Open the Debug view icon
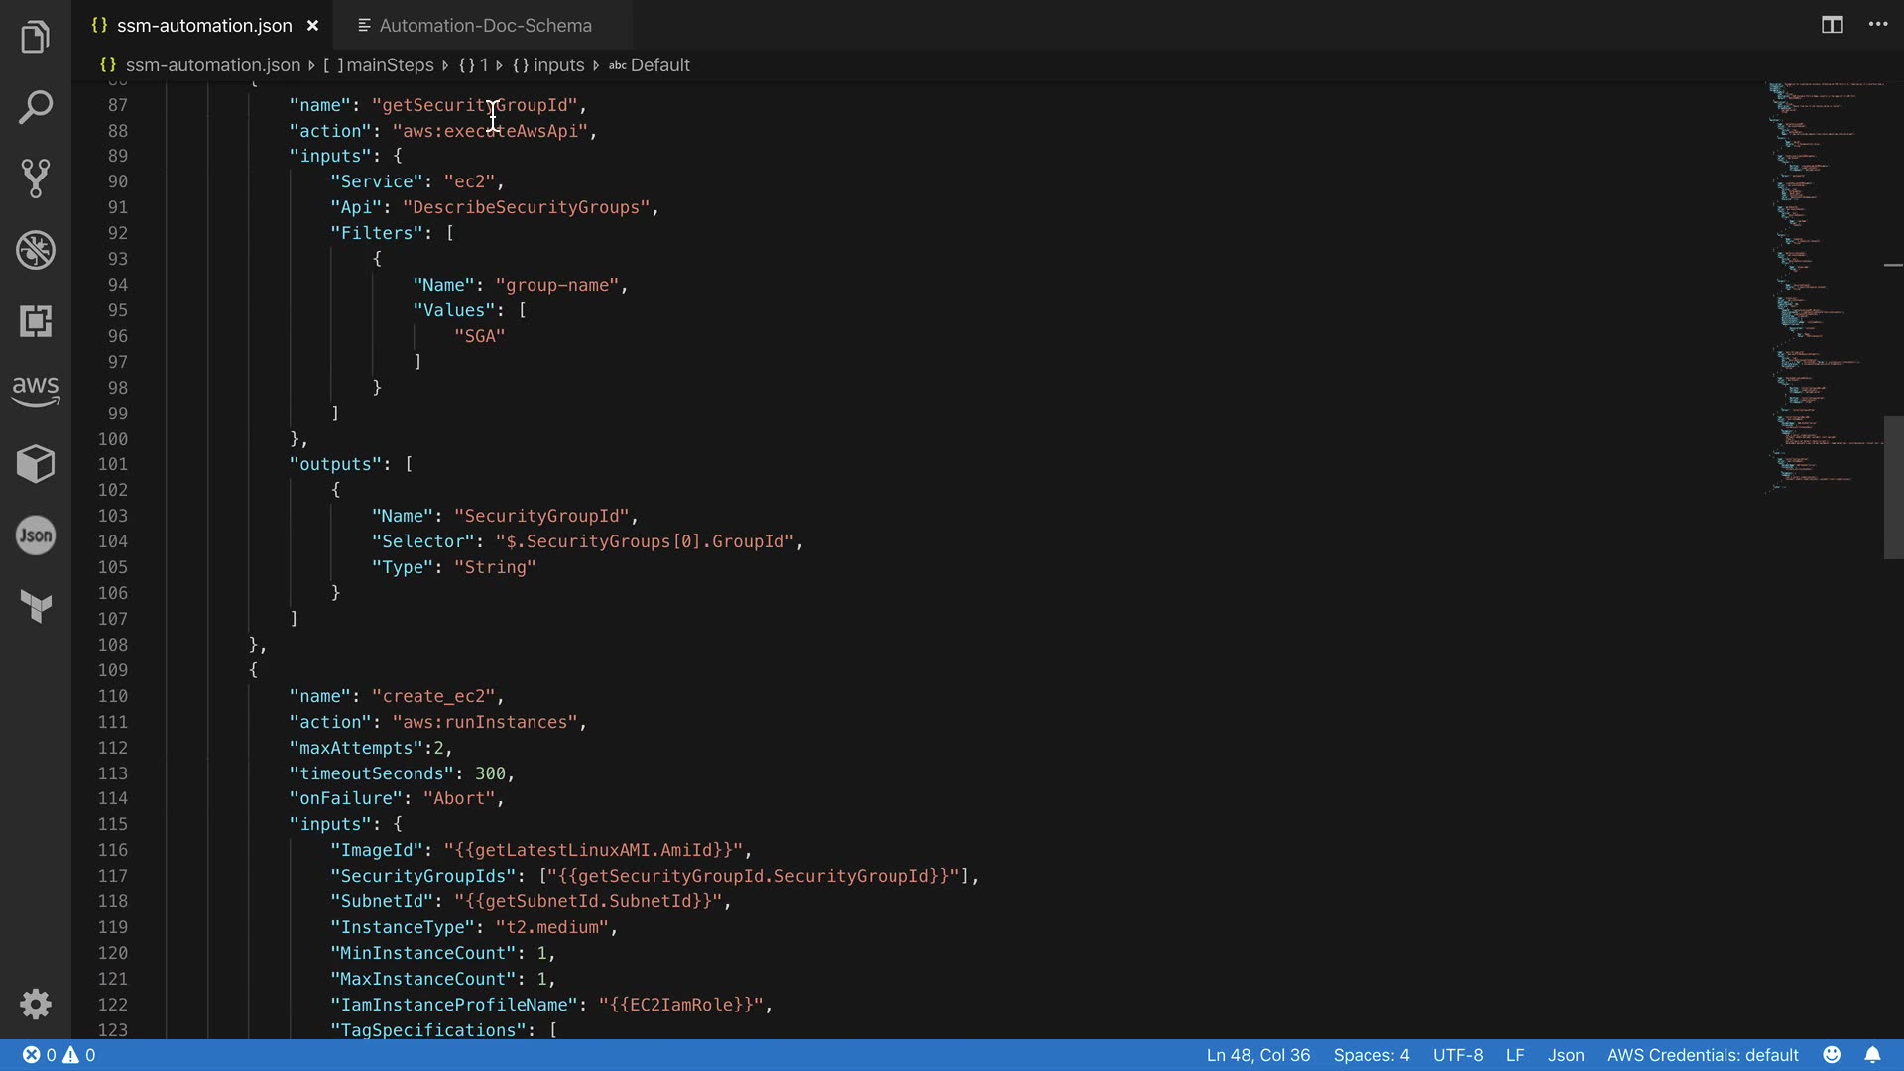This screenshot has height=1071, width=1904. 36,250
